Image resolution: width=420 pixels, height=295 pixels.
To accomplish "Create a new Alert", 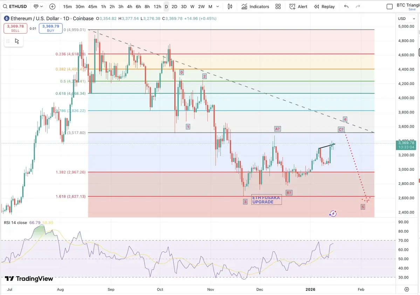I will click(298, 6).
